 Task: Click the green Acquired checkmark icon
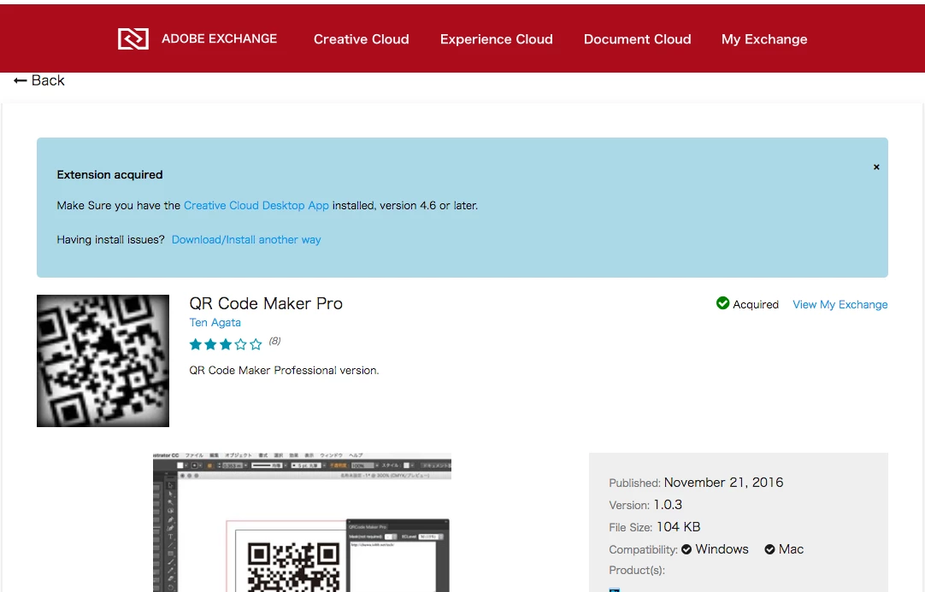pos(722,303)
